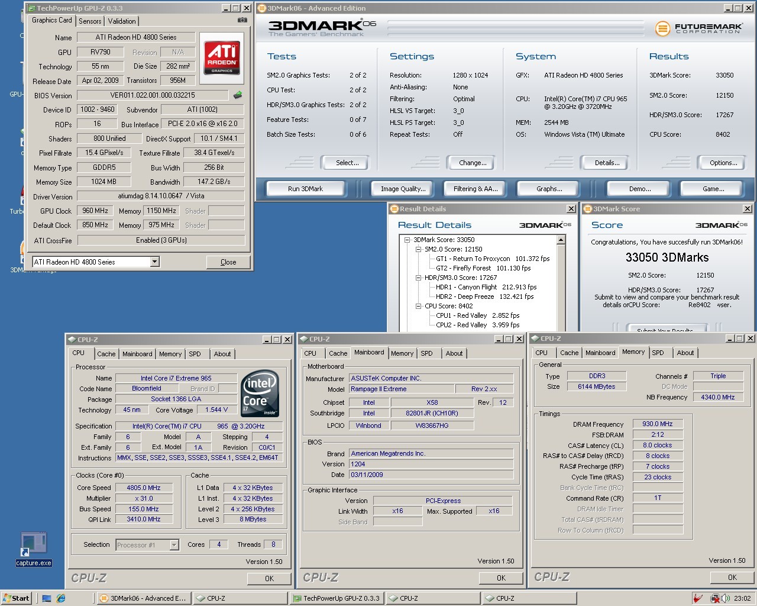Open the Validation tab in GPU-Z

click(122, 21)
